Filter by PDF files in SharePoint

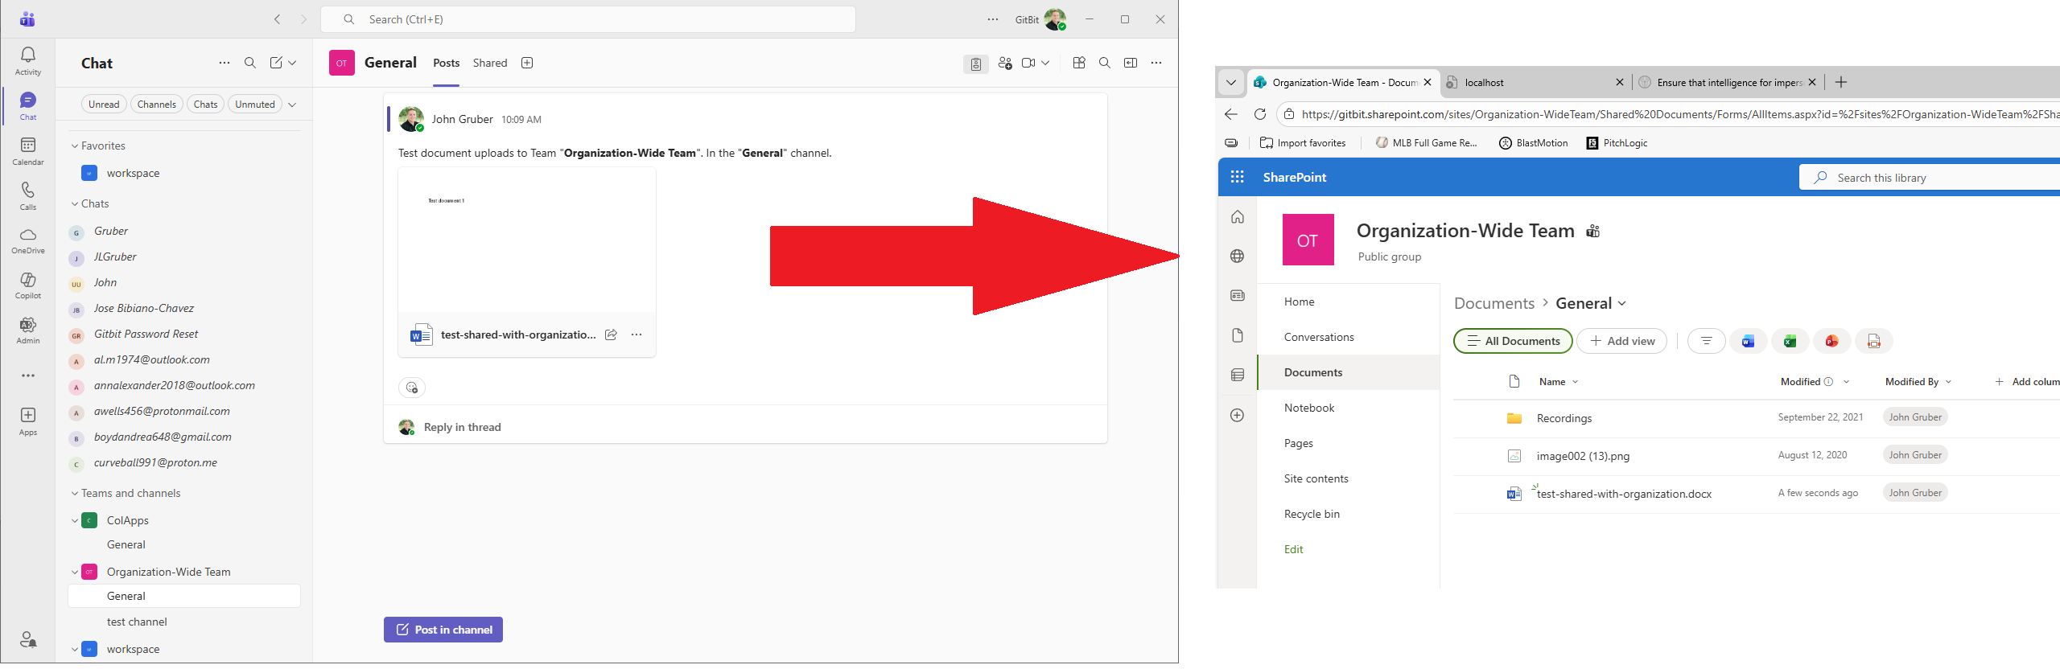[x=1874, y=341]
